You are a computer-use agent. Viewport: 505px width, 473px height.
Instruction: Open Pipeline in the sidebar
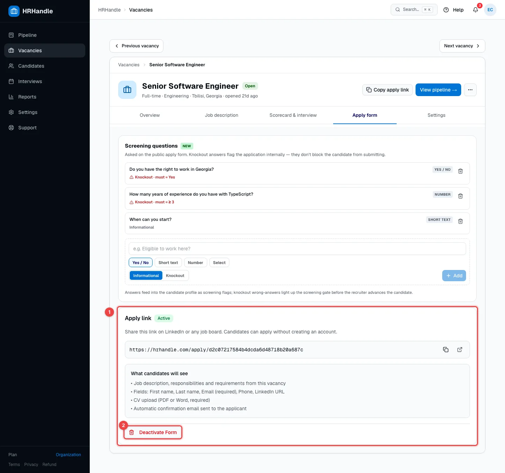click(45, 35)
